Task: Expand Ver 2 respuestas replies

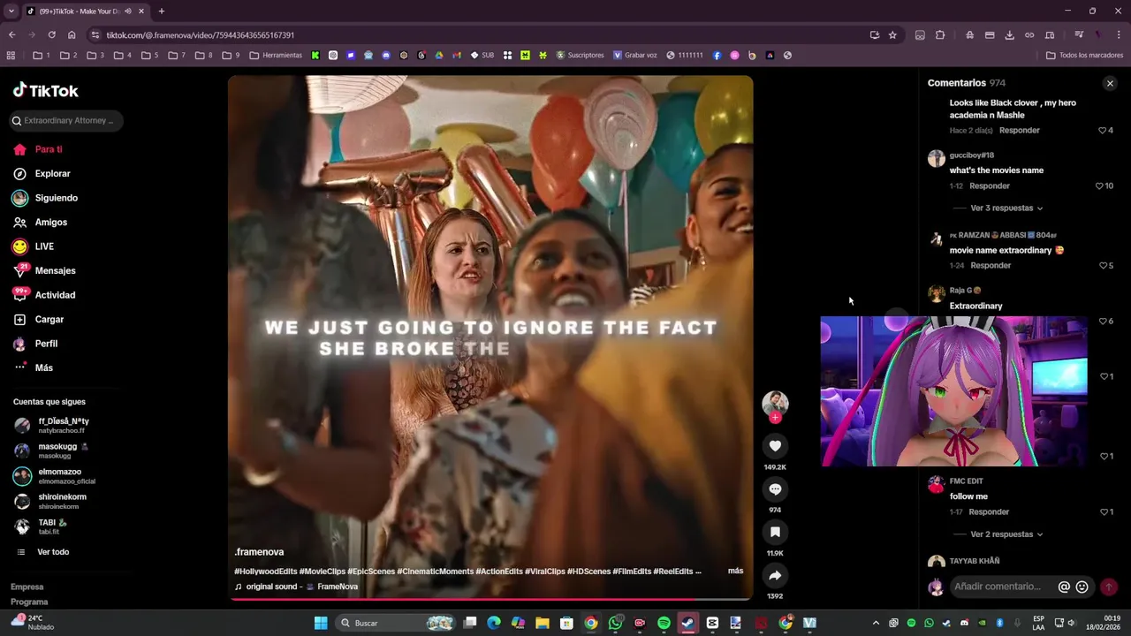Action: click(1006, 534)
